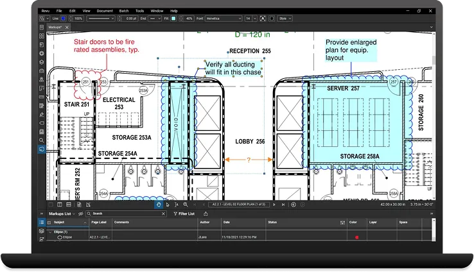This screenshot has height=273, width=474.
Task: Open the Bookmarks panel icon in sidebar
Action: pos(42,45)
